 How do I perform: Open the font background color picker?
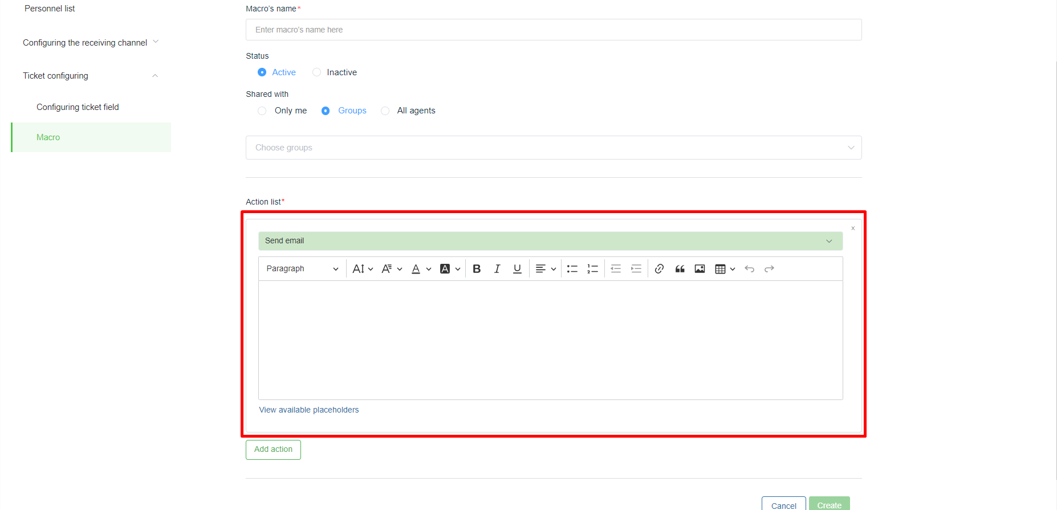point(450,269)
